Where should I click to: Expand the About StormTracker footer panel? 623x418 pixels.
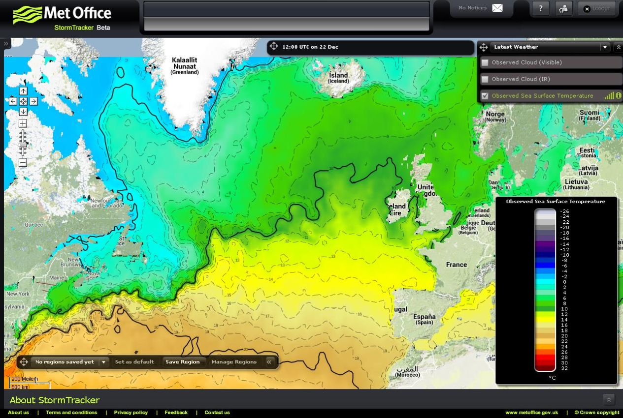(x=608, y=400)
